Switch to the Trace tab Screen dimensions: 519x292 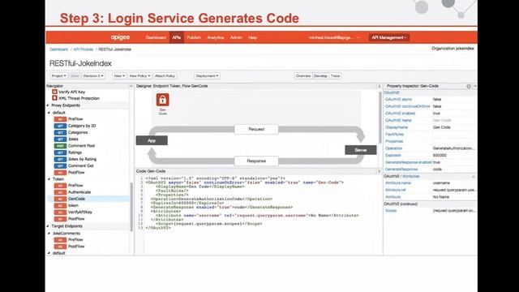tap(335, 75)
